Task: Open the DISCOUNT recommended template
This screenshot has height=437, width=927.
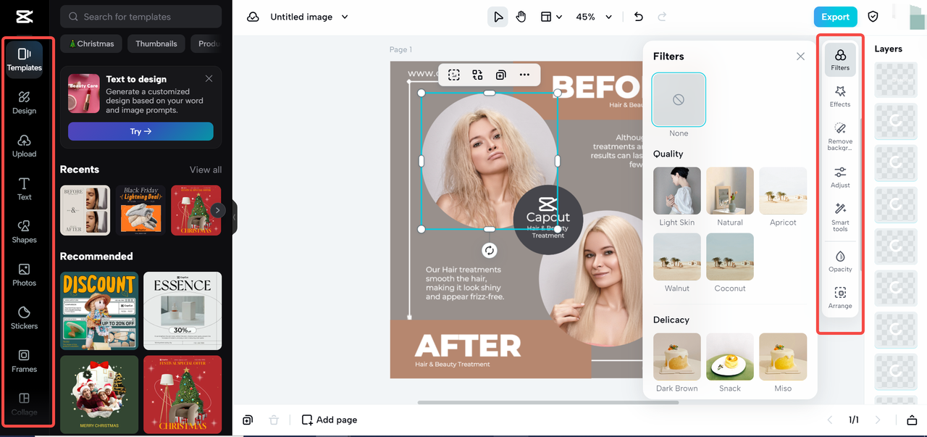Action: pyautogui.click(x=99, y=311)
